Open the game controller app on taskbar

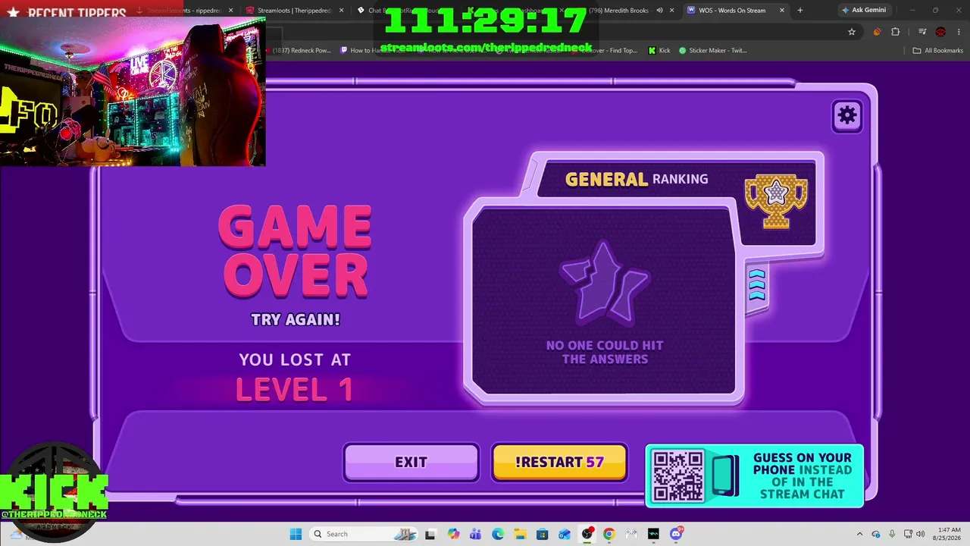click(x=630, y=534)
